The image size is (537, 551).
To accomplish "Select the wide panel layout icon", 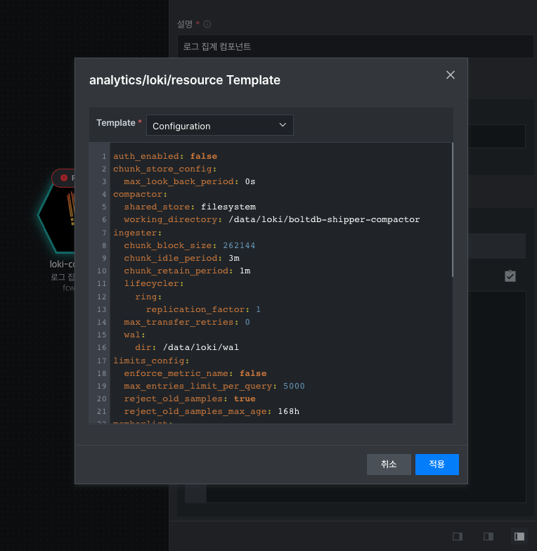I will (519, 536).
